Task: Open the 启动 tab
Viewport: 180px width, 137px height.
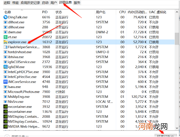Action: click(45, 3)
